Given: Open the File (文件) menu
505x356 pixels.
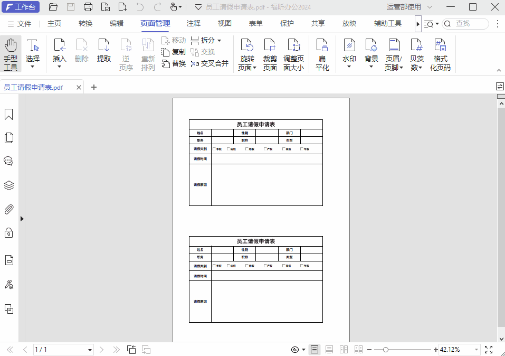Looking at the screenshot, I should (20, 24).
